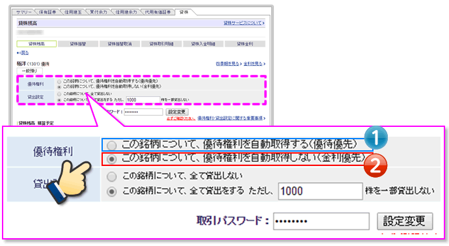Click the large 設定変更 button in callout

(405, 221)
